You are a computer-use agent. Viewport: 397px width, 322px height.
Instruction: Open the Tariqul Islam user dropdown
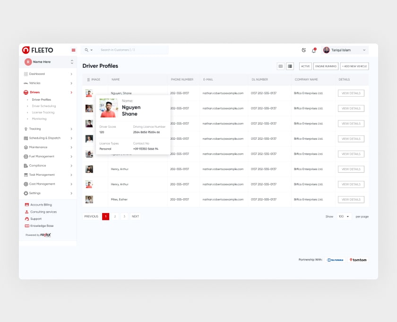[345, 50]
